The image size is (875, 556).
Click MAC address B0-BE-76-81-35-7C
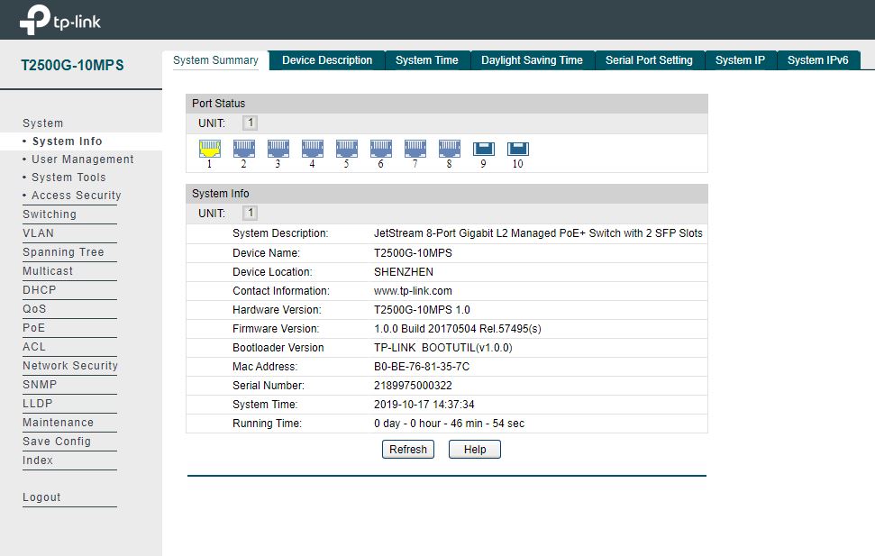(x=422, y=367)
